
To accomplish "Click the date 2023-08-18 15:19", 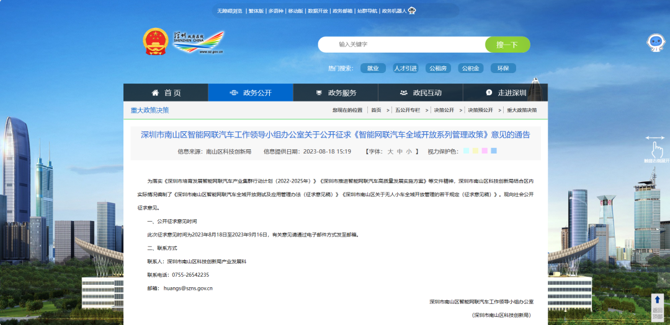I will point(328,152).
